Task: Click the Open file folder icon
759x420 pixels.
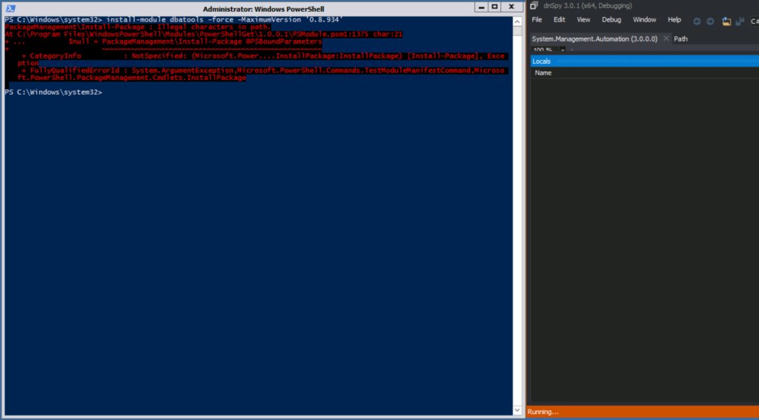Action: click(726, 21)
